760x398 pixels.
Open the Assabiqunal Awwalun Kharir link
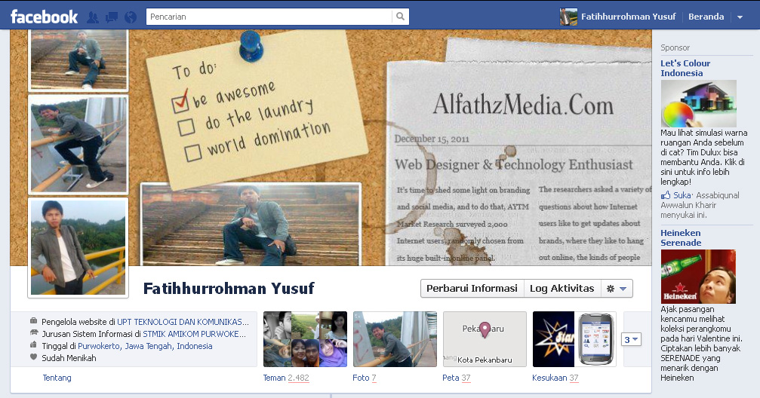pos(700,200)
